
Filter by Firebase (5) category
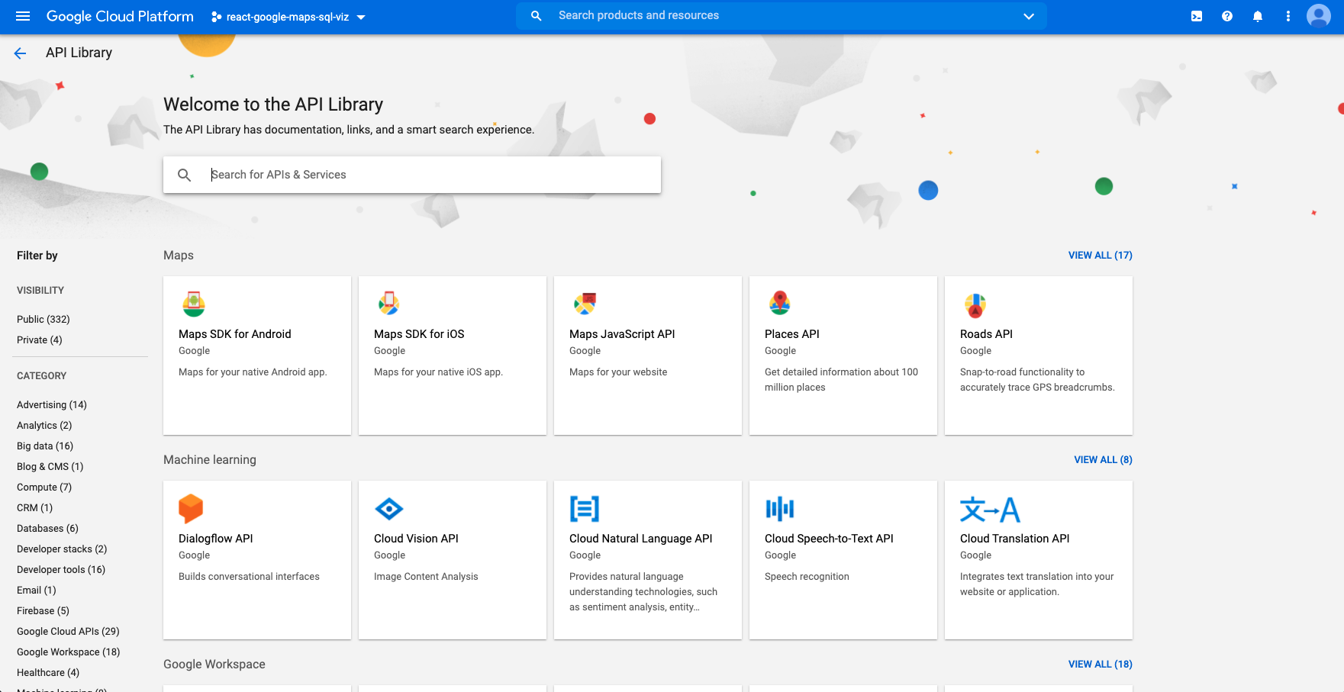pos(43,611)
